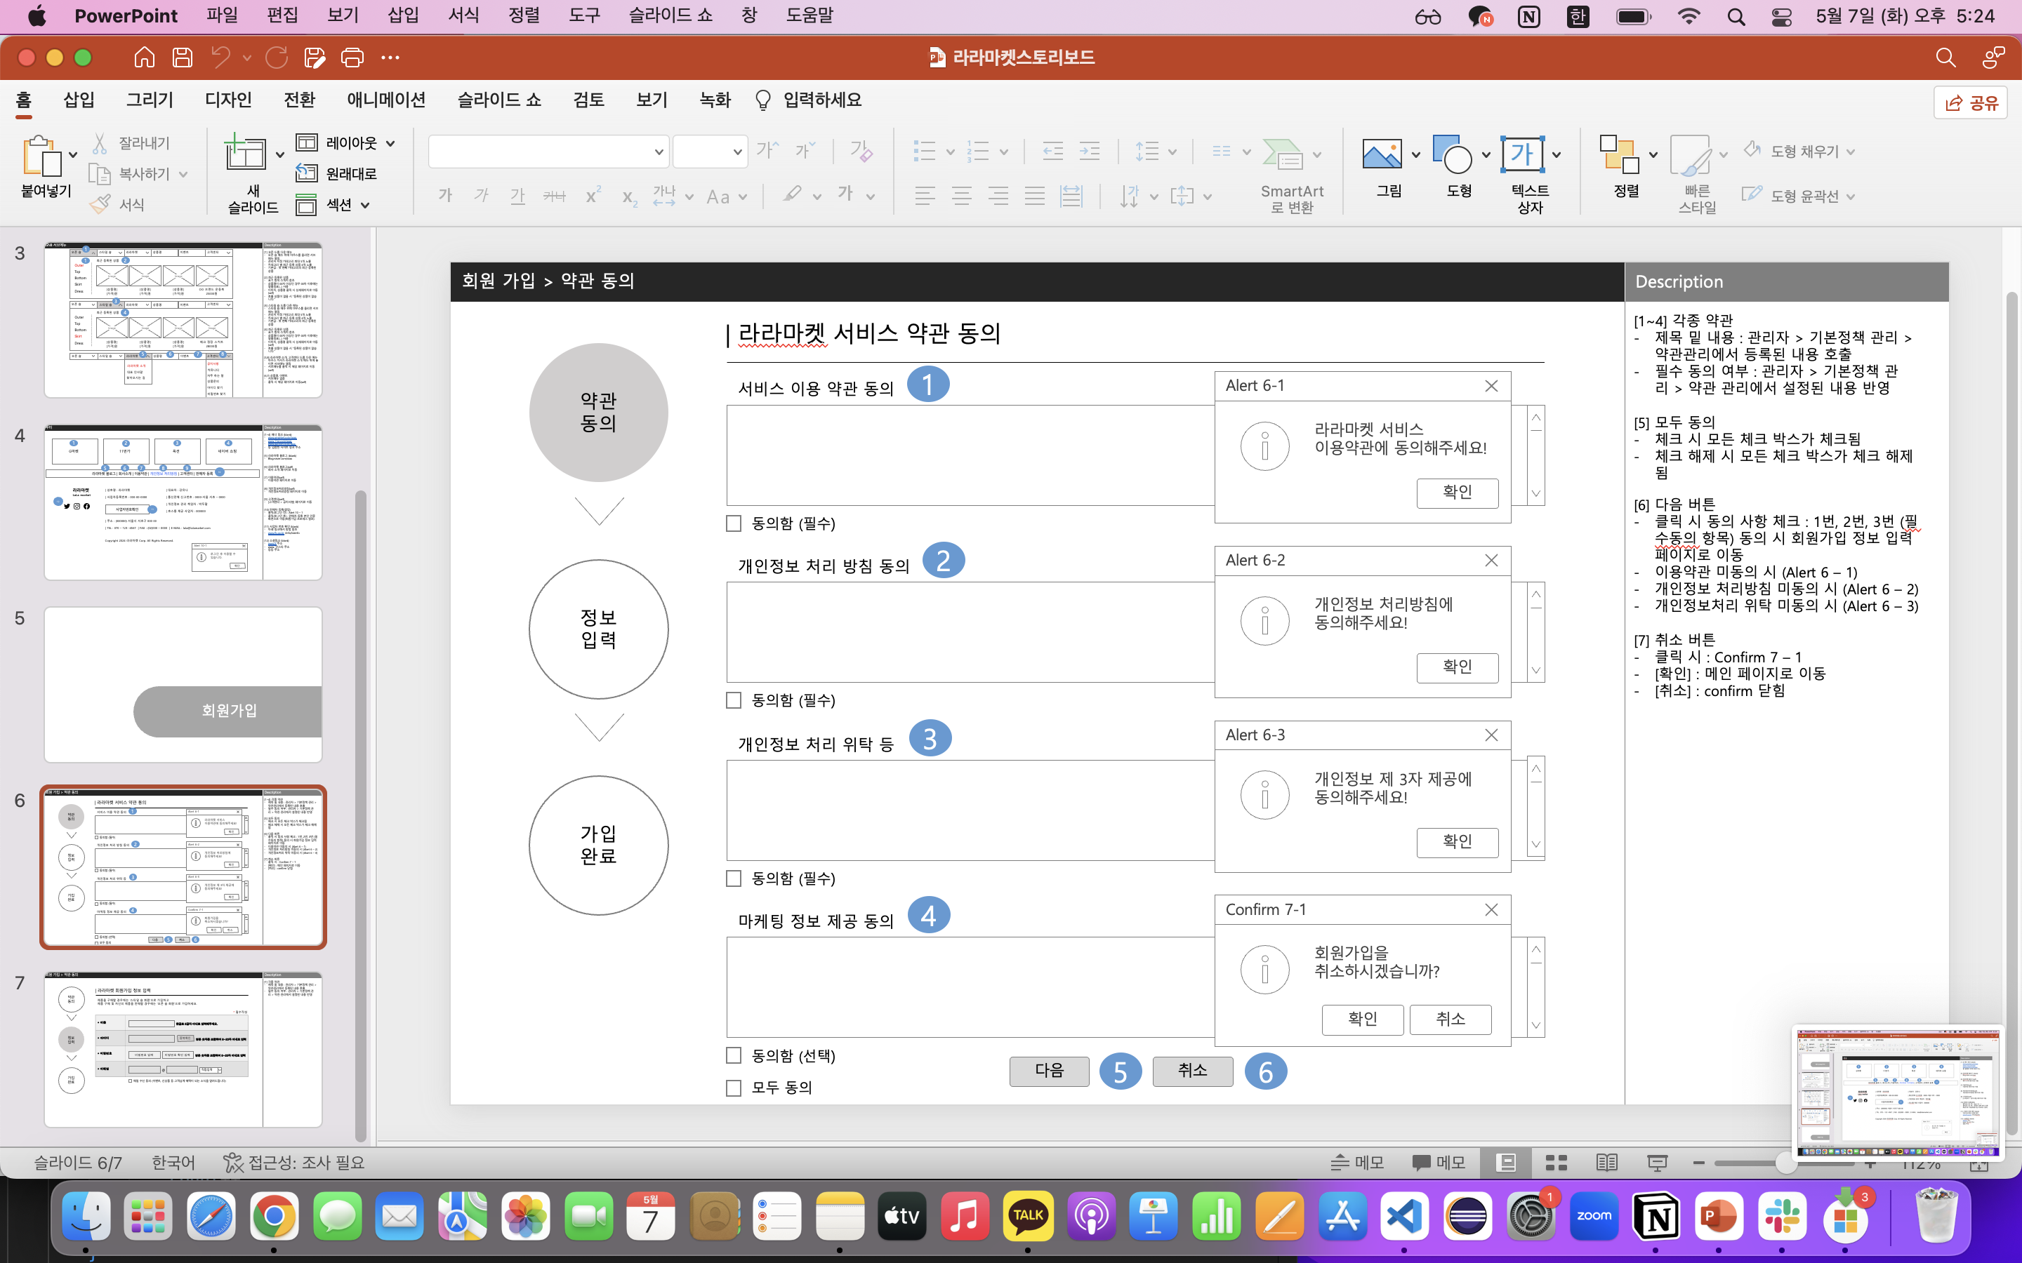Open Visual Studio Code in the Dock
The image size is (2022, 1263).
coord(1405,1216)
